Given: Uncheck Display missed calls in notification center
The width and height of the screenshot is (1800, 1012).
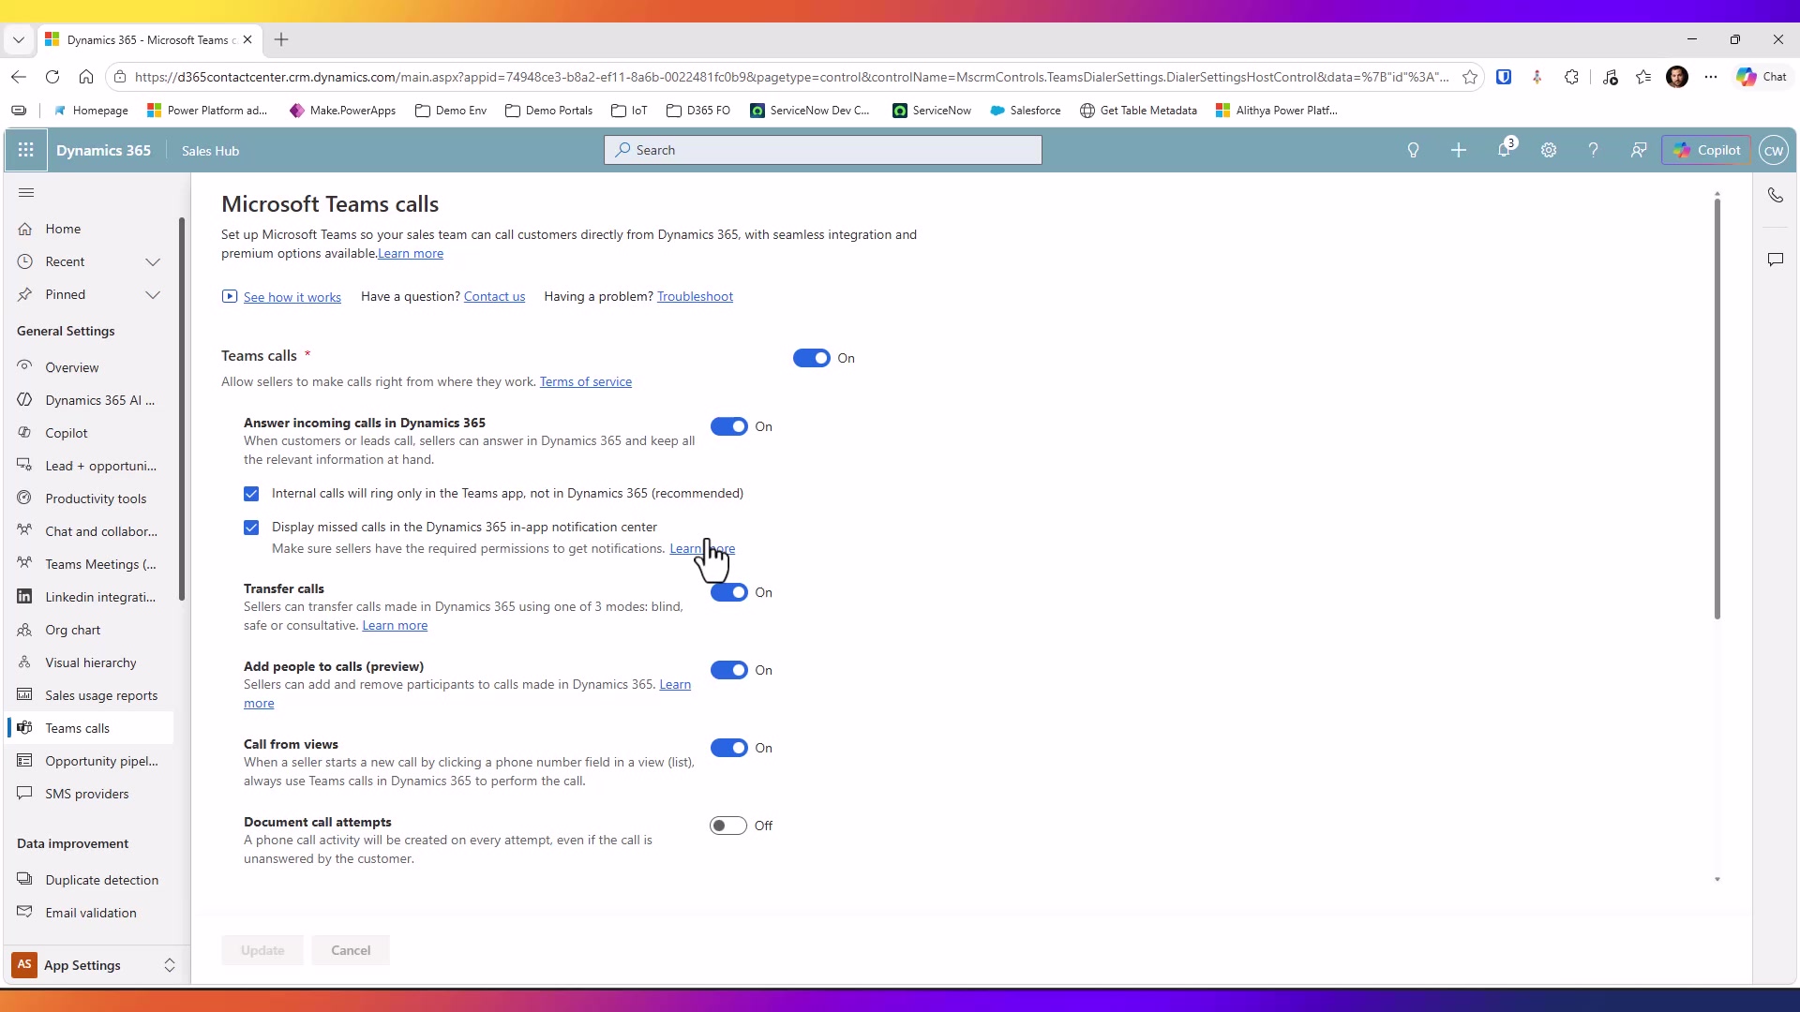Looking at the screenshot, I should coord(251,528).
